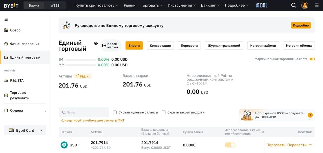Viewport: 323px width, 153px height.
Task: Focus the Поиск search field
Action: click(x=84, y=112)
